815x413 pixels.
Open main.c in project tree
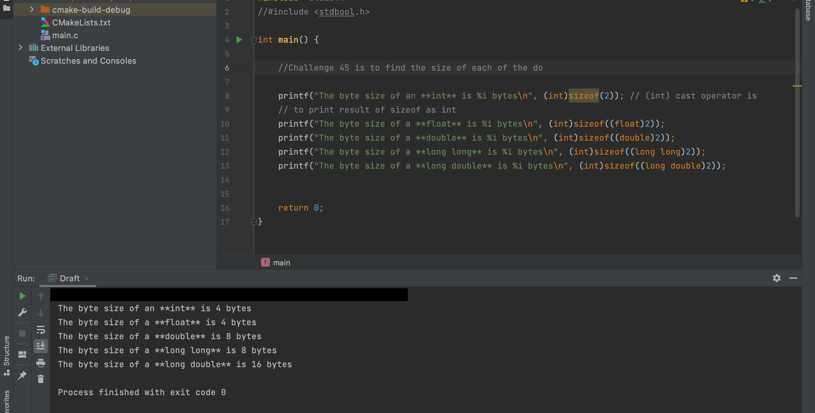pos(65,35)
